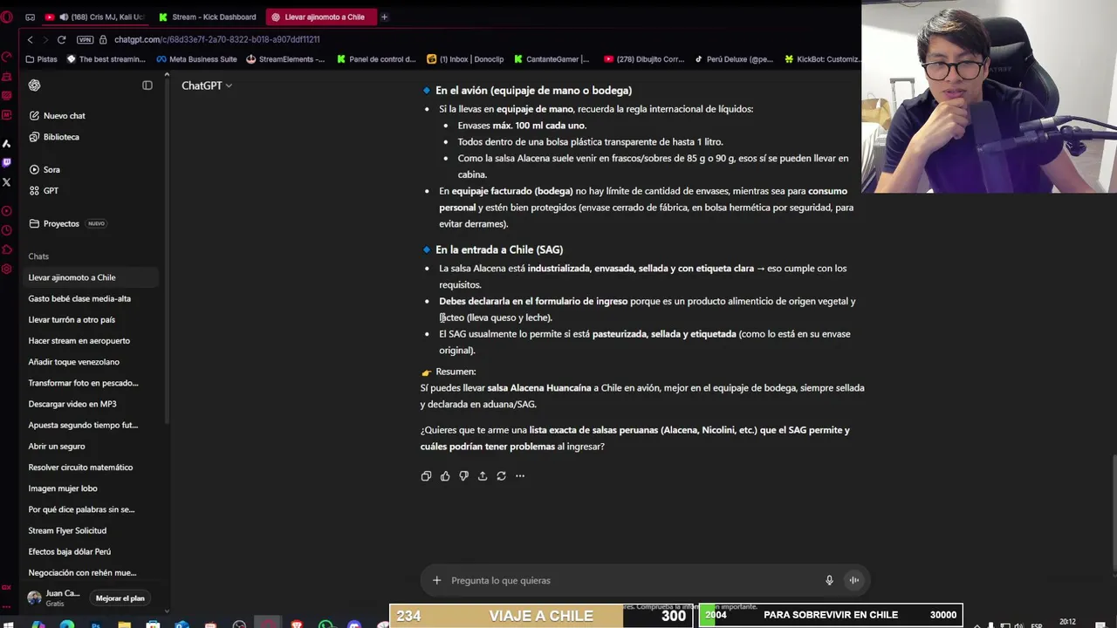1117x628 pixels.
Task: Open '(278) Dibujito Corr...' YouTube bookmark
Action: [644, 59]
